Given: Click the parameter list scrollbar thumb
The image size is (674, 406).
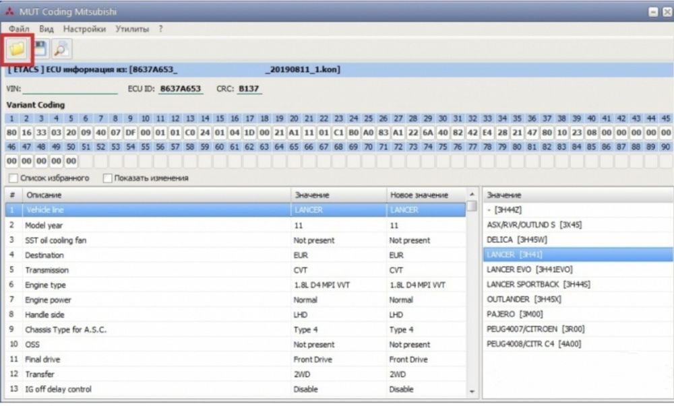Looking at the screenshot, I should [472, 206].
